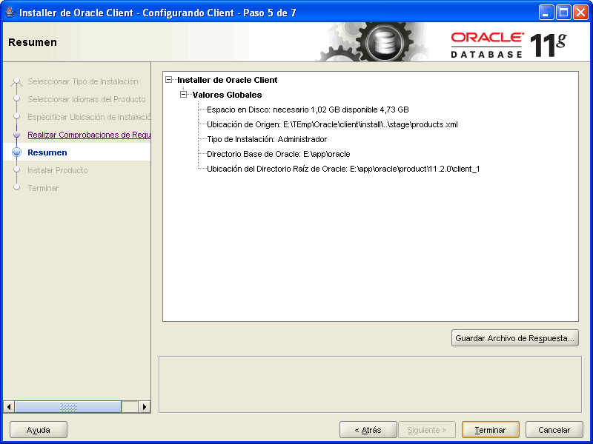
Task: Click the left arrow of sidebar scrollbar
Action: point(9,406)
